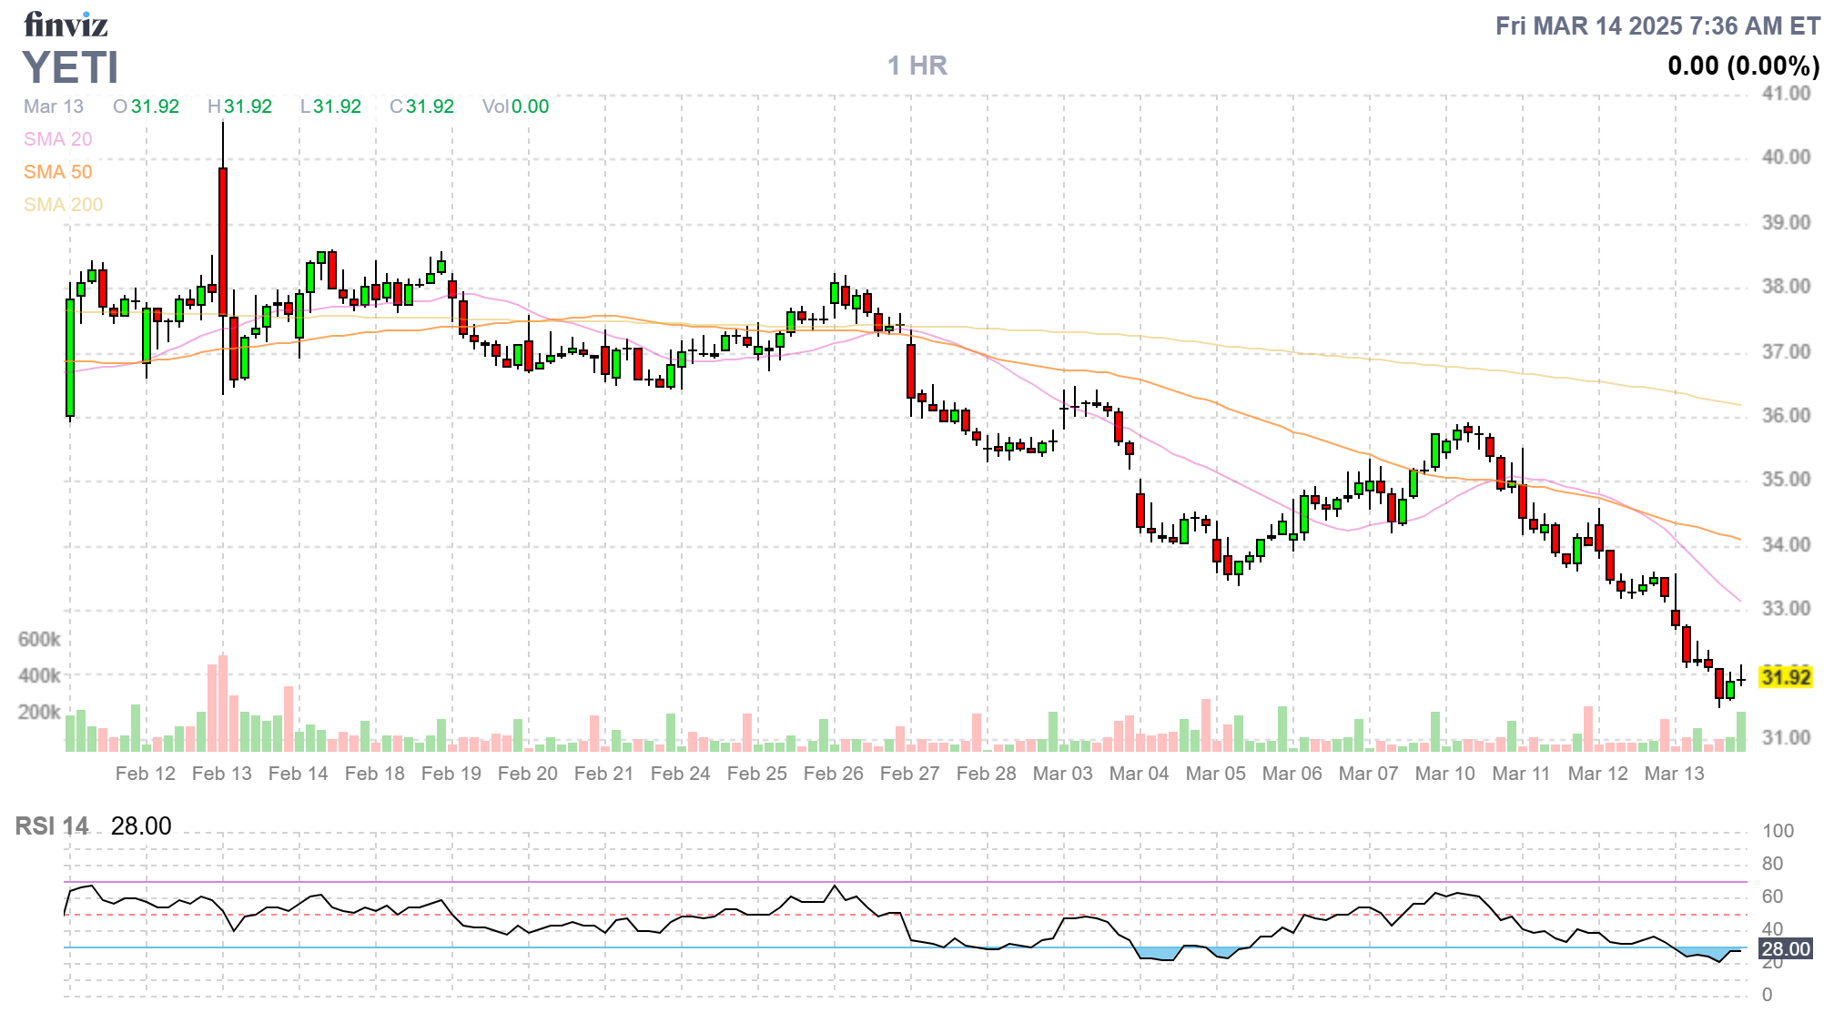1844x1023 pixels.
Task: Click the SMA 200 legend label
Action: [63, 205]
